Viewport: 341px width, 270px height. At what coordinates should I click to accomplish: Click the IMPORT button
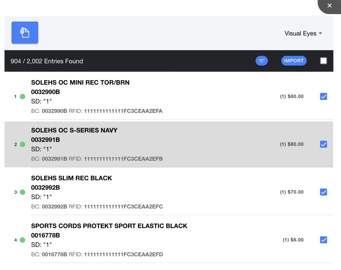[x=294, y=61]
